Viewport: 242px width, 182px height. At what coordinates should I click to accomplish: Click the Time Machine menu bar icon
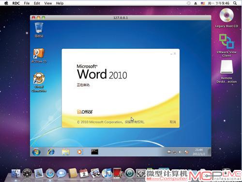point(188,3)
